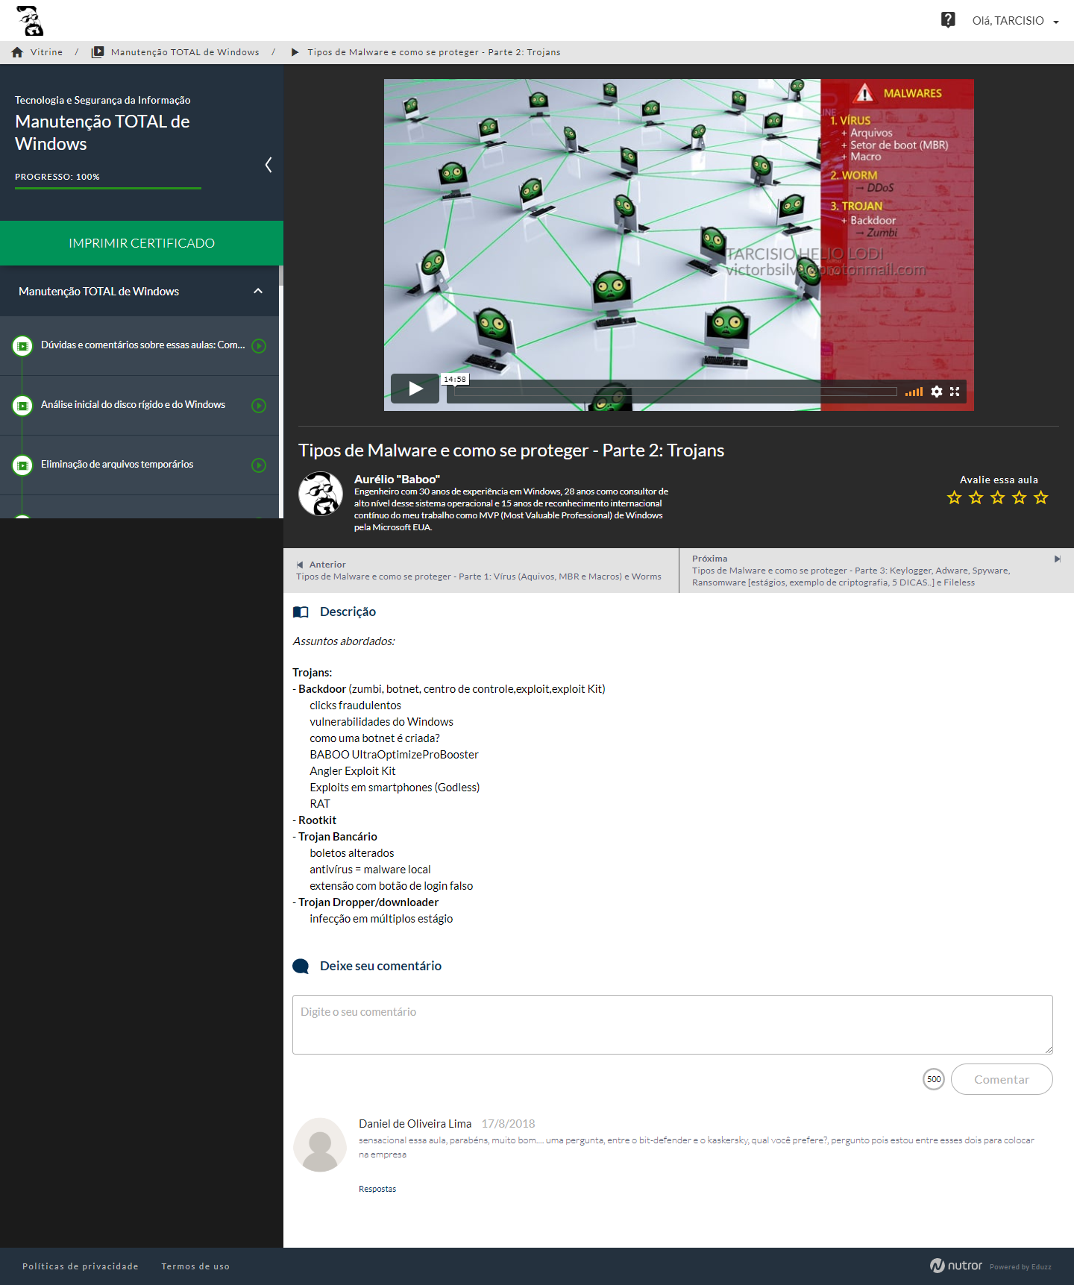Adjust video volume bars icon

(914, 392)
